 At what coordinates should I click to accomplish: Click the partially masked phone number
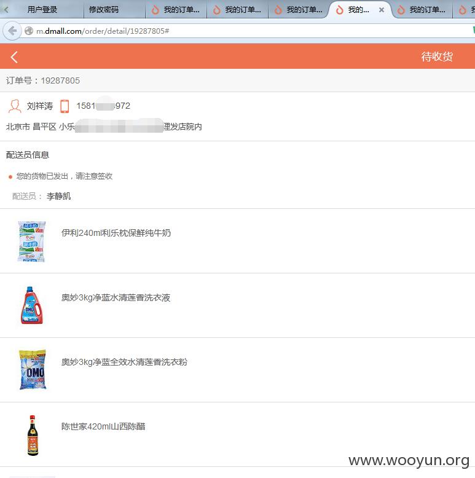tap(103, 106)
